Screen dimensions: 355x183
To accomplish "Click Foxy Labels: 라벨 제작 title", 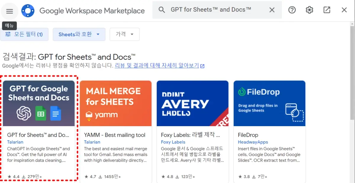I will pyautogui.click(x=190, y=135).
